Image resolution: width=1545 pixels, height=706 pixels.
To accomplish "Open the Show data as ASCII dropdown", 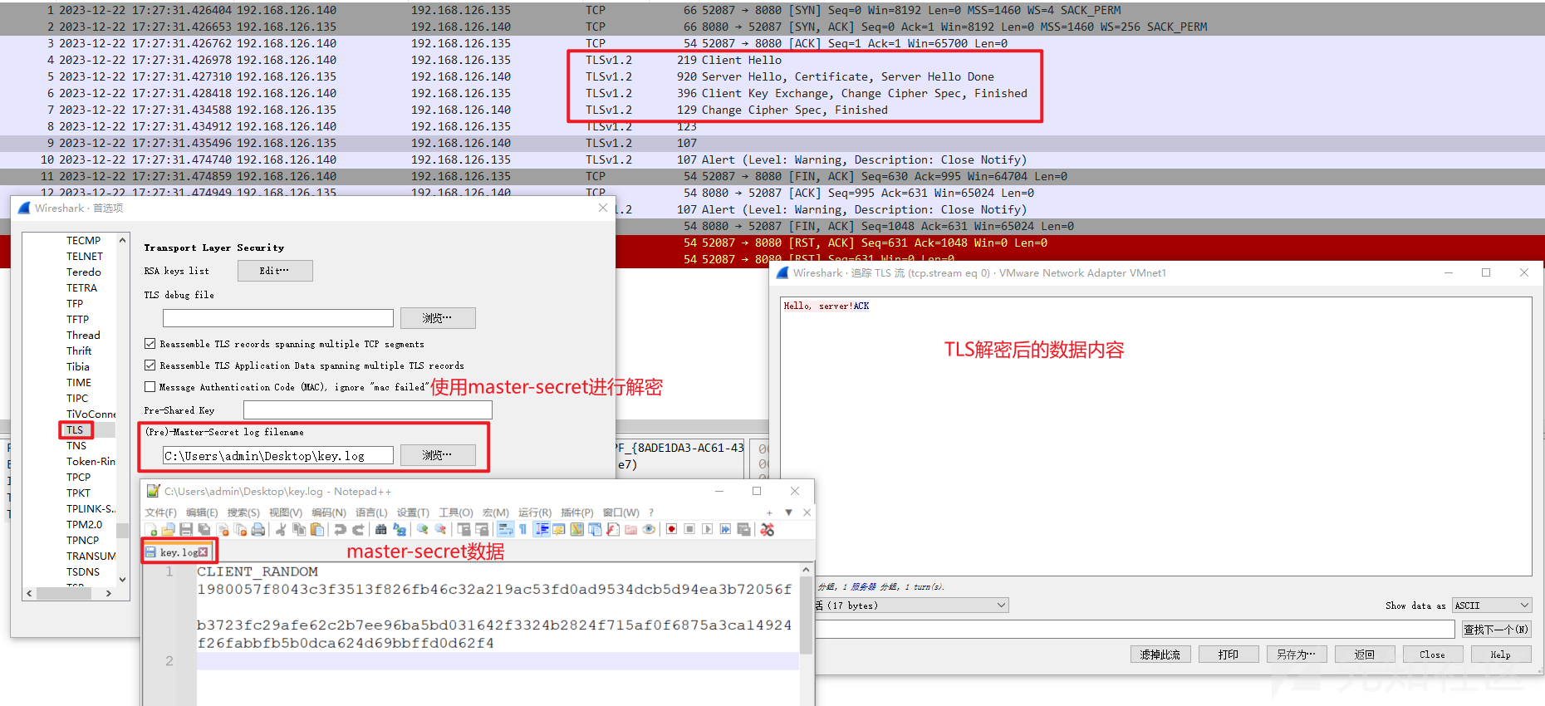I will click(1492, 605).
